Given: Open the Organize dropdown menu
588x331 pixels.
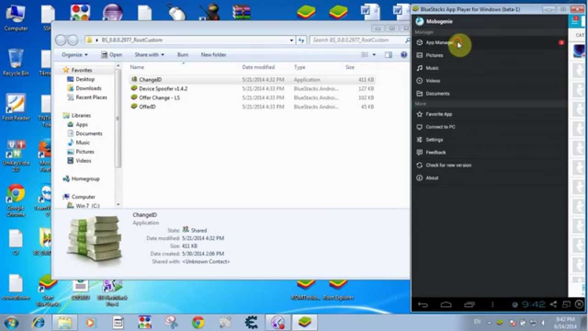Looking at the screenshot, I should (74, 55).
